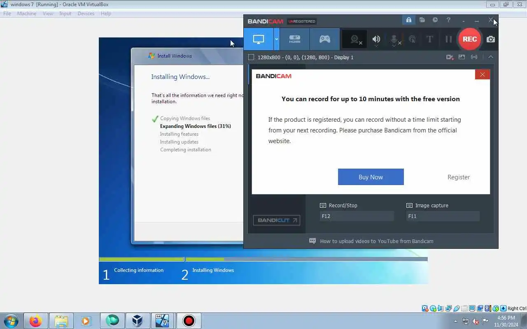
Task: Open the VirtualBox Machine menu
Action: point(27,14)
